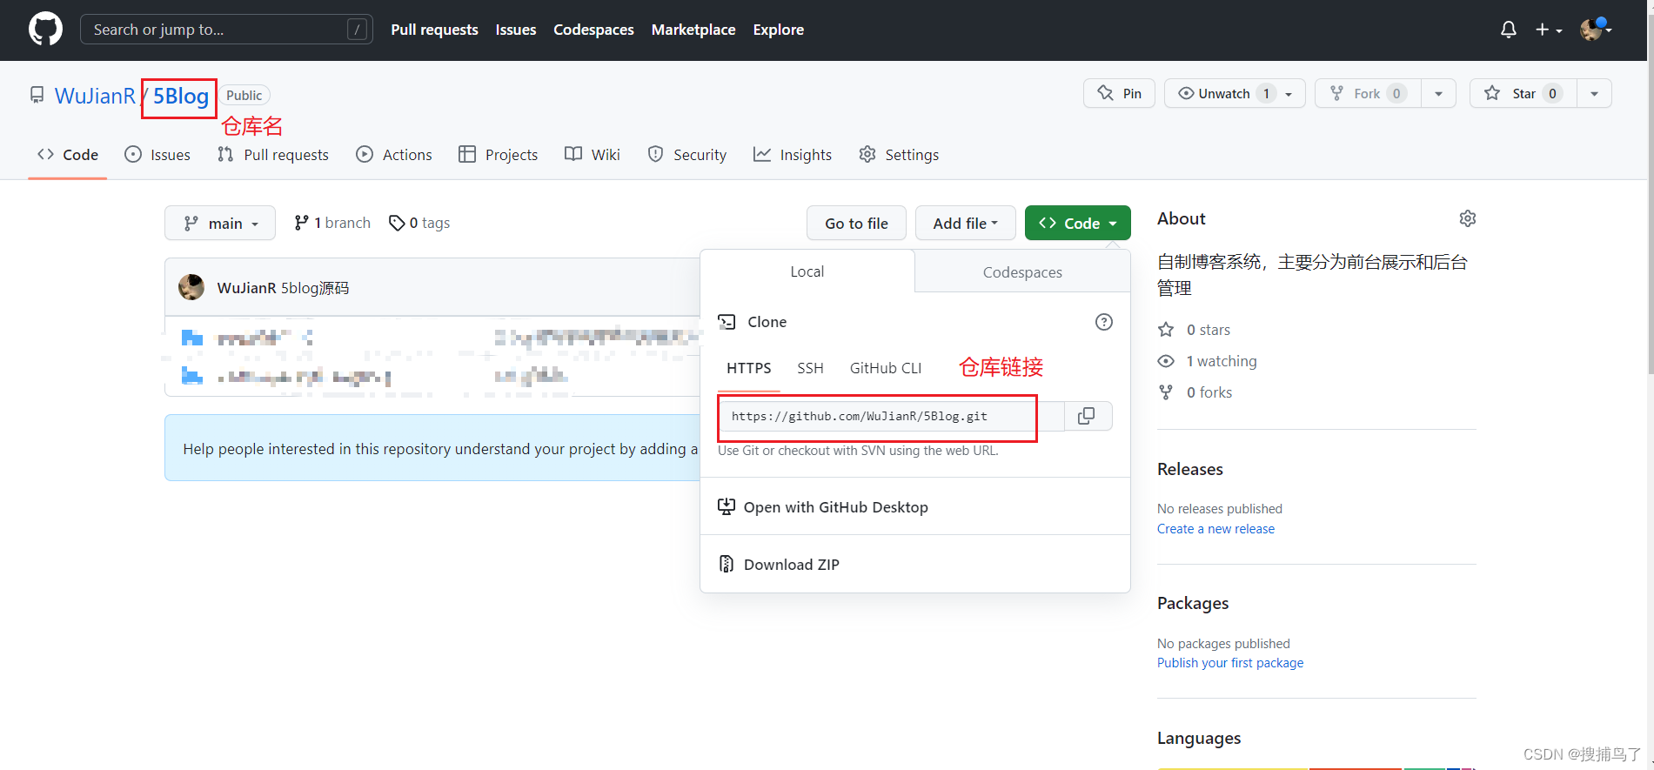Open the GitHub home logo
Viewport: 1654px width, 770px height.
pyautogui.click(x=45, y=30)
